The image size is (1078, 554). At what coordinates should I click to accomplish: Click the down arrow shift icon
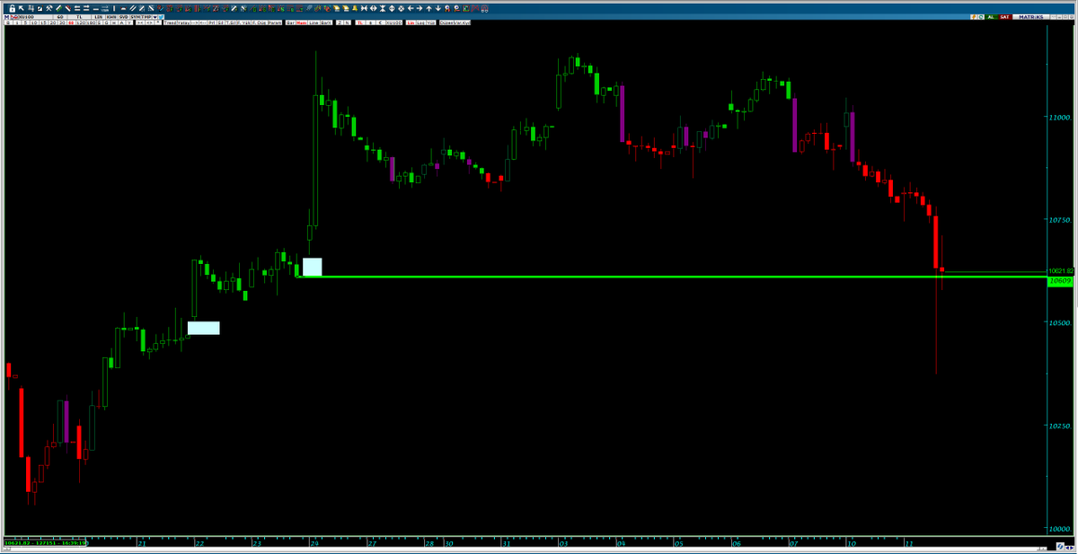click(437, 8)
